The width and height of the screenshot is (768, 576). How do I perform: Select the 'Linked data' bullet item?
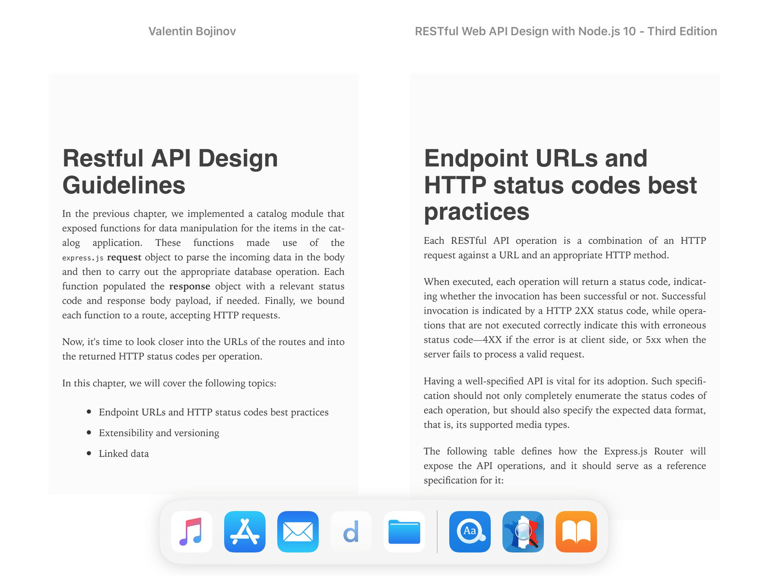point(124,454)
